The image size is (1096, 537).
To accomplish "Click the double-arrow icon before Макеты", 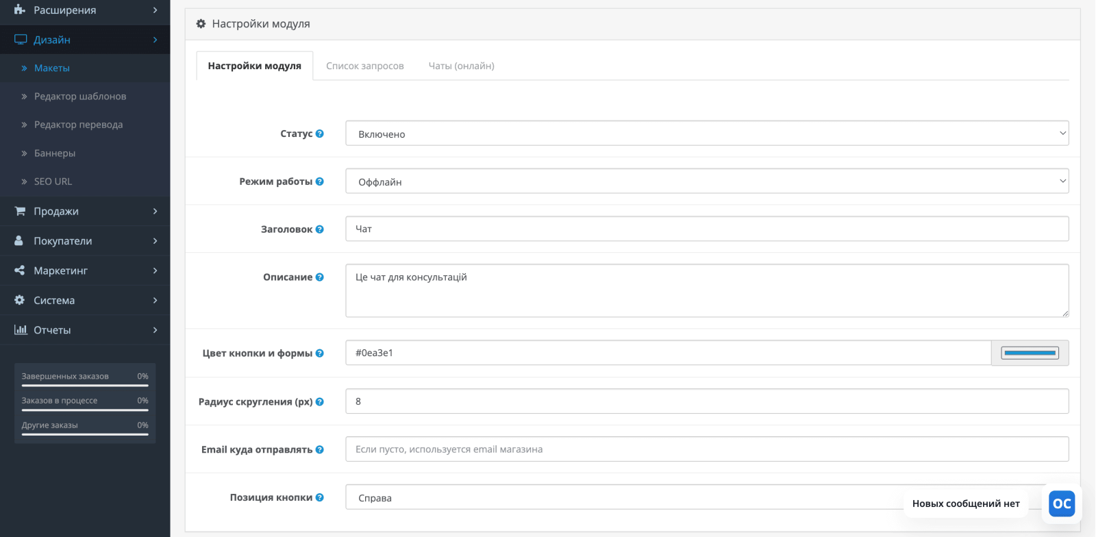I will point(24,68).
